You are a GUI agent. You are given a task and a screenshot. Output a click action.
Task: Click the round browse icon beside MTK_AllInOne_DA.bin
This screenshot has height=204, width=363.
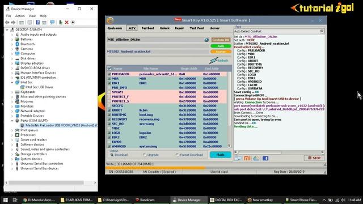coord(206,40)
